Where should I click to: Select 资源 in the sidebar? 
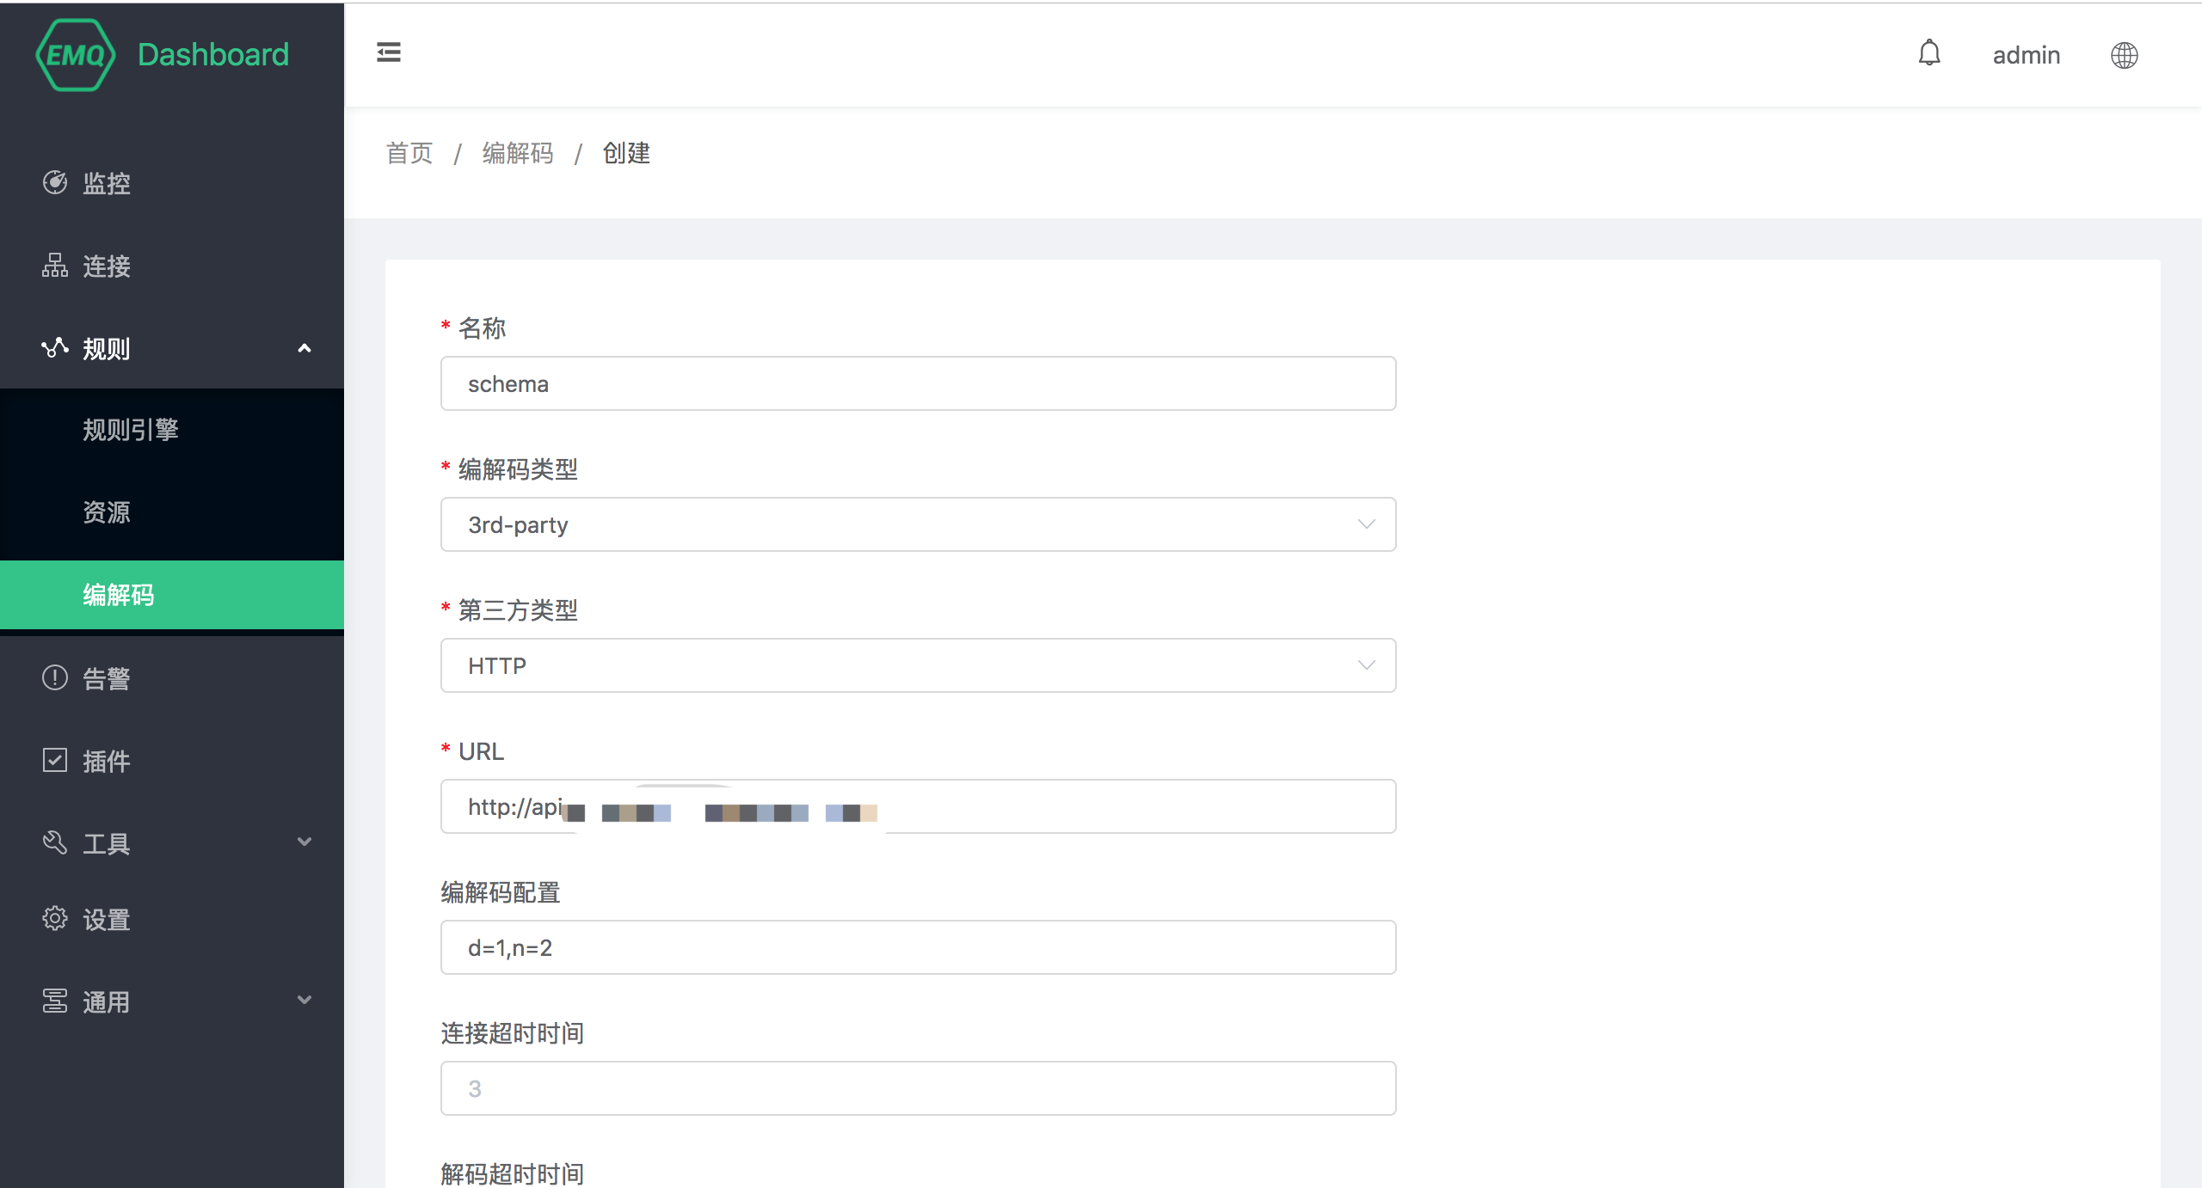[107, 512]
